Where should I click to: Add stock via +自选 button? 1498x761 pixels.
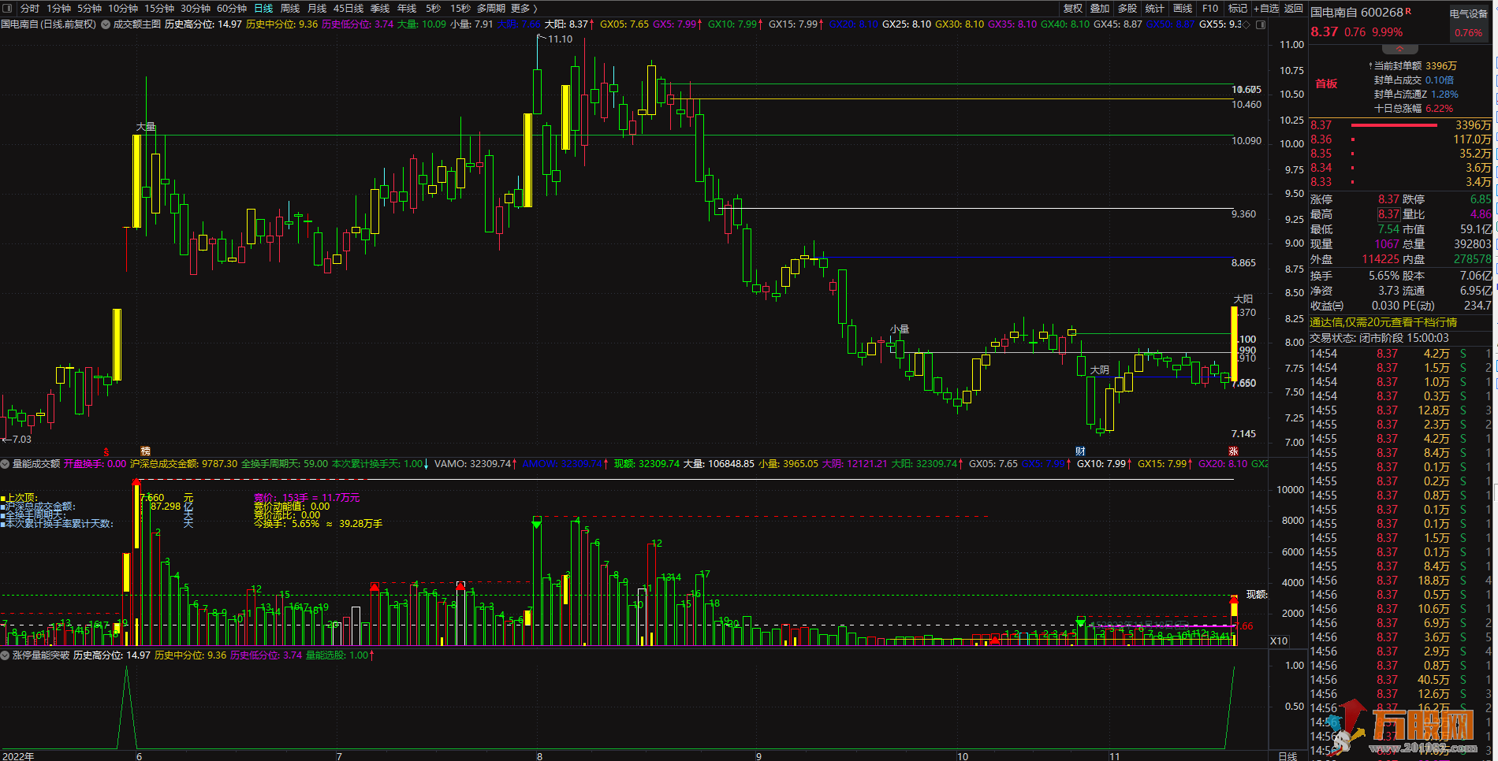(1266, 8)
